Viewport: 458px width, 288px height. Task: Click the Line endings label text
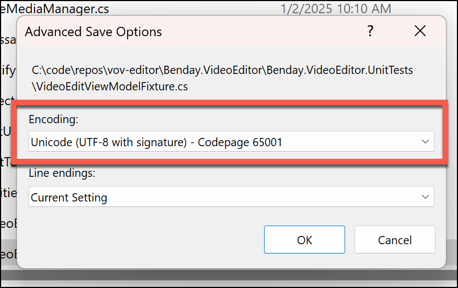(62, 173)
